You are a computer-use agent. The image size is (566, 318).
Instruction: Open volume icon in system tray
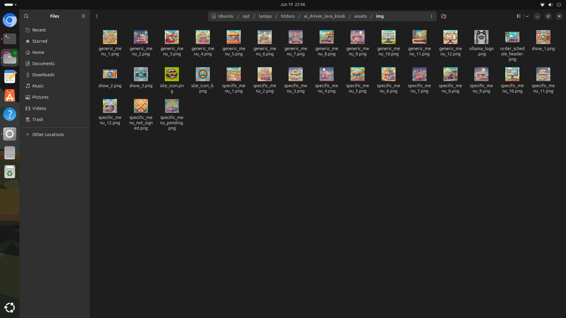click(550, 5)
